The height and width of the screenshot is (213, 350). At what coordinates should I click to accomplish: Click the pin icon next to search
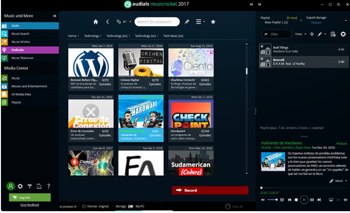click(x=187, y=22)
